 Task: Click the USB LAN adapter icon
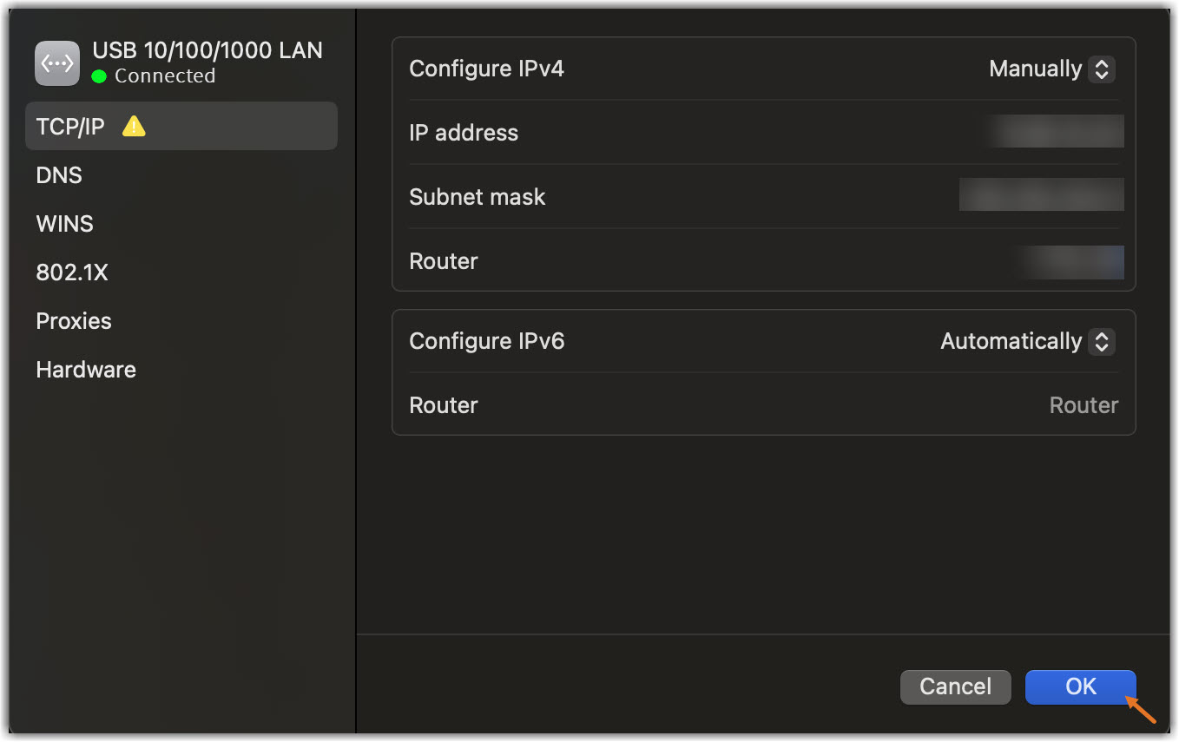point(57,63)
